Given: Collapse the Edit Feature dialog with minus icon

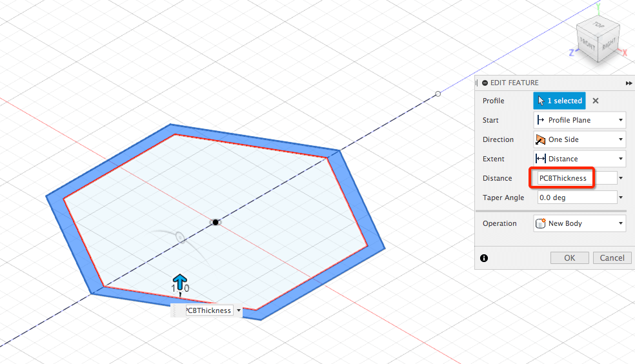Looking at the screenshot, I should click(x=485, y=83).
